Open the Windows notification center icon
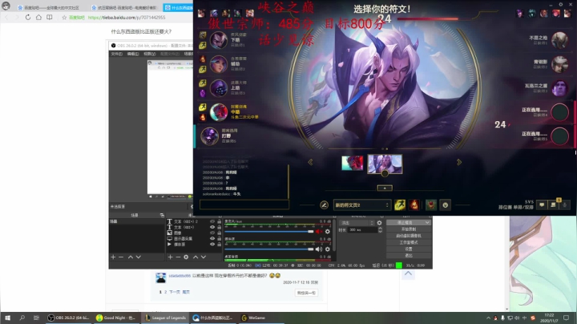The width and height of the screenshot is (577, 324). pyautogui.click(x=567, y=318)
